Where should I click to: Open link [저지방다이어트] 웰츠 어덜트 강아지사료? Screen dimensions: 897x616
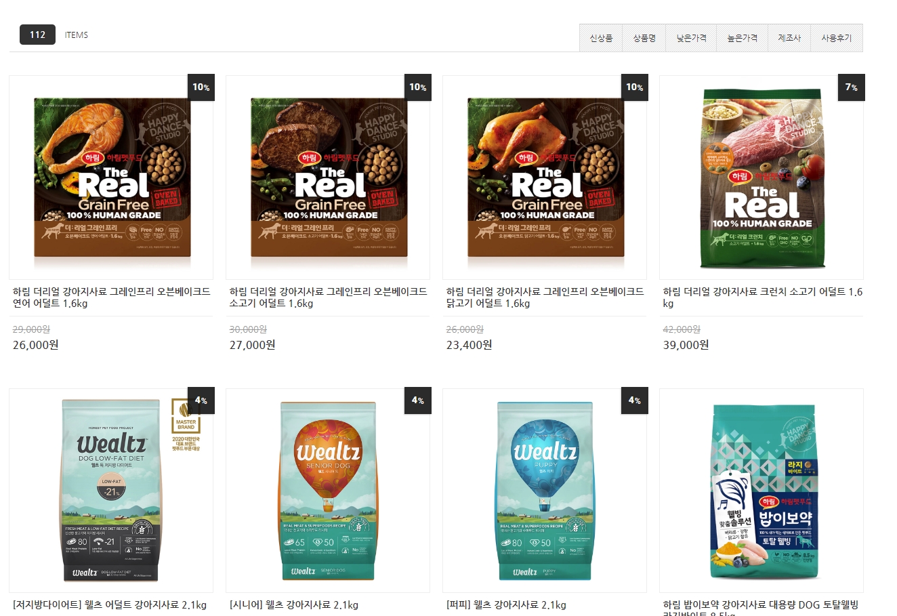pos(110,604)
